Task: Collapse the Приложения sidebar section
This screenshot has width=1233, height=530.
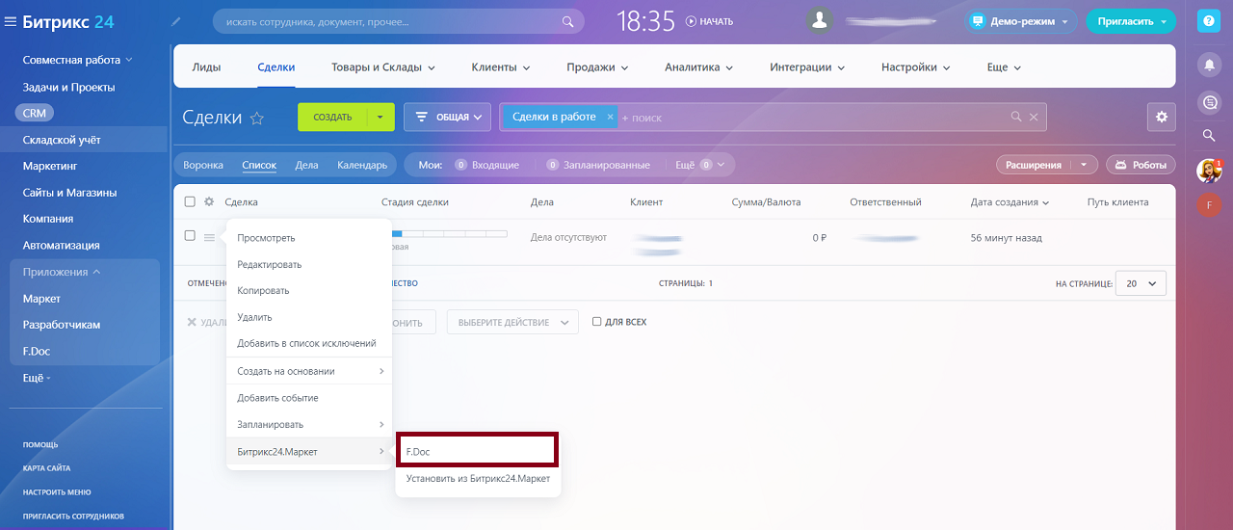Action: [x=63, y=272]
